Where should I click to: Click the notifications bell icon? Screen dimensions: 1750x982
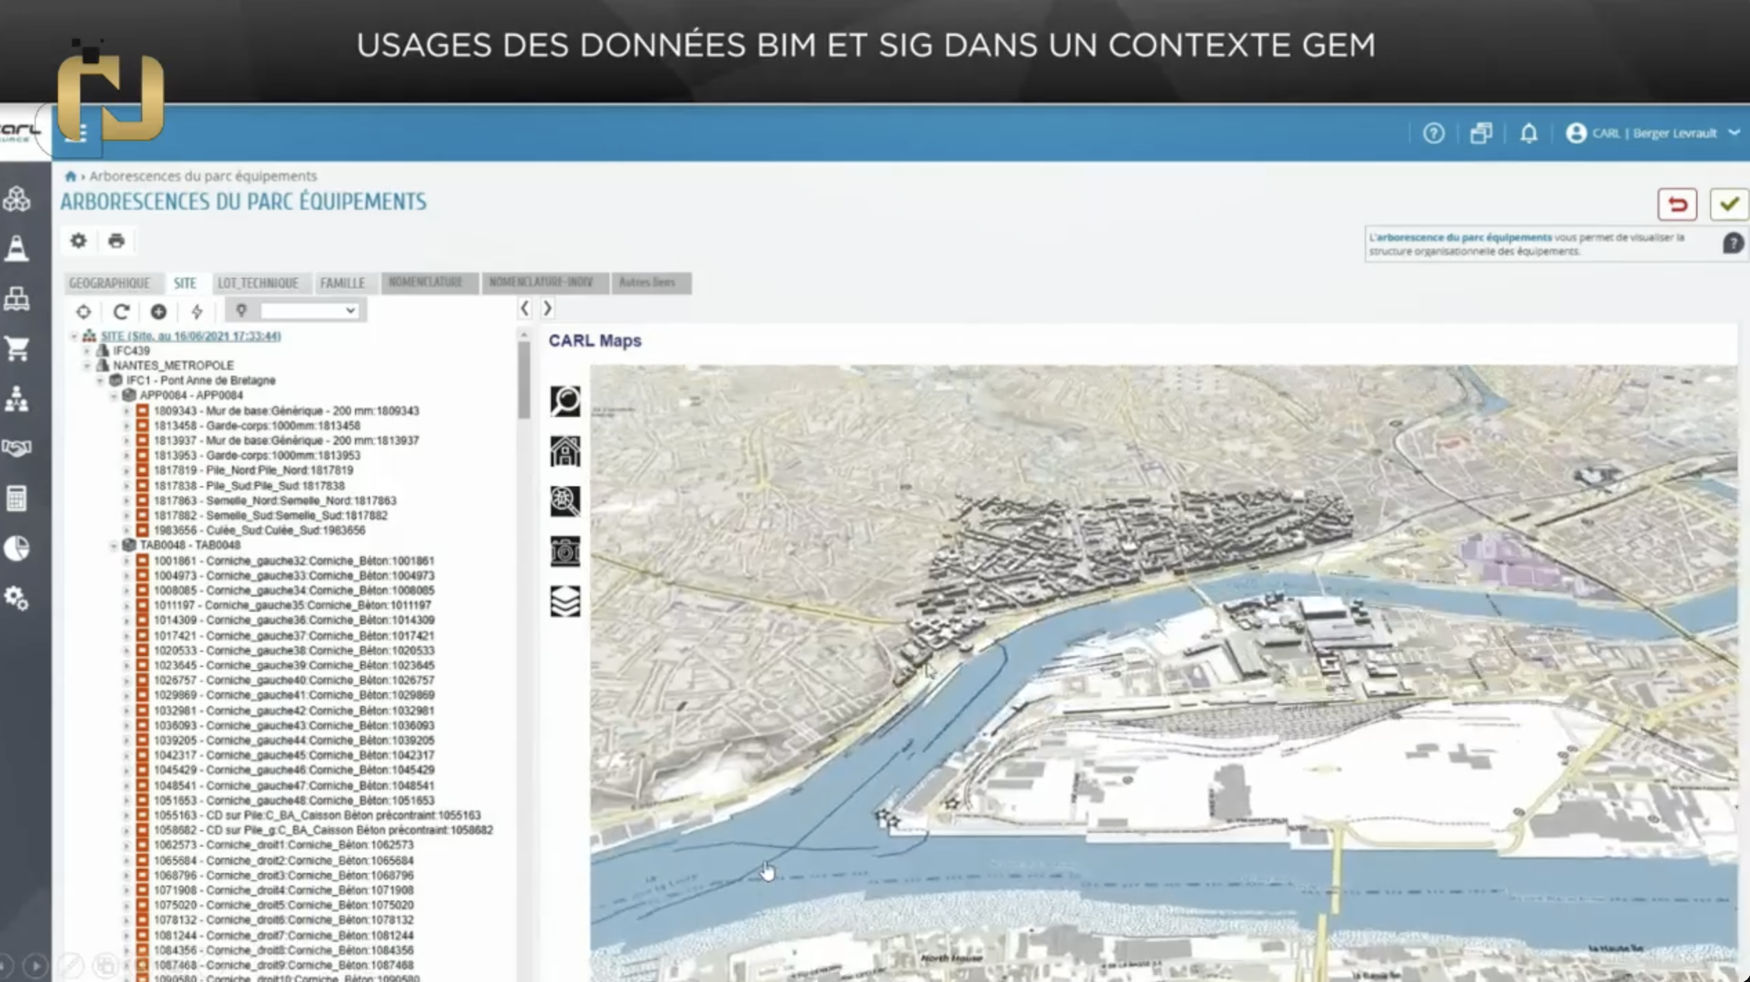pos(1528,133)
